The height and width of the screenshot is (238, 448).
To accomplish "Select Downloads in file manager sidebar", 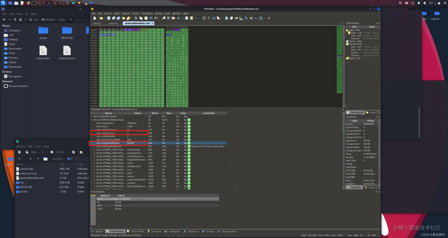I will (15, 67).
